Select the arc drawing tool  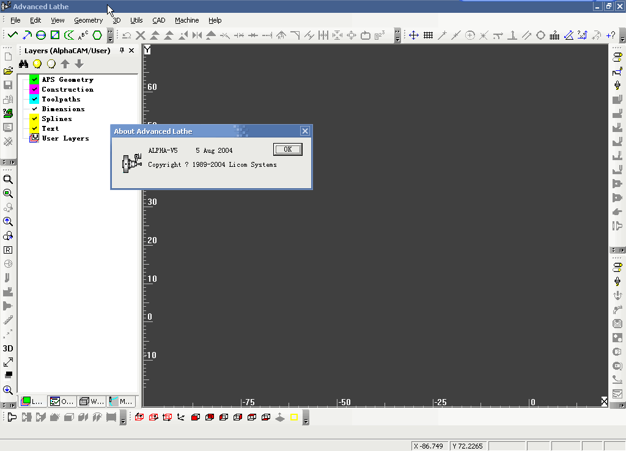pos(27,35)
